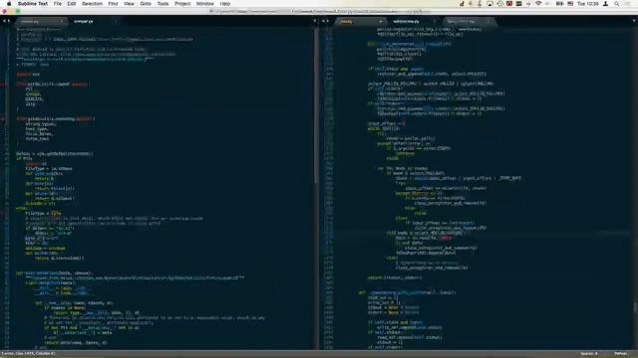Click right pane's previous-tab arrow
Viewport: 638px width, 358px height.
(x=323, y=21)
